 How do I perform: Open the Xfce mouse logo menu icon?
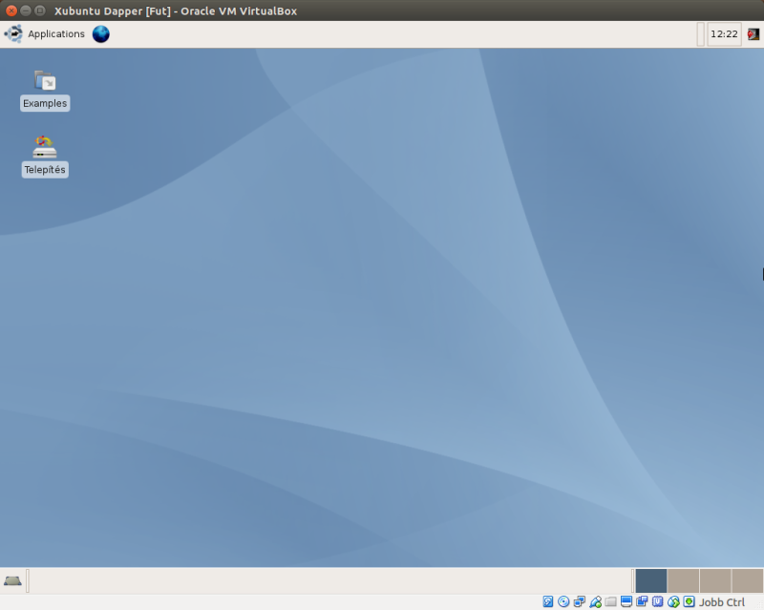point(13,33)
